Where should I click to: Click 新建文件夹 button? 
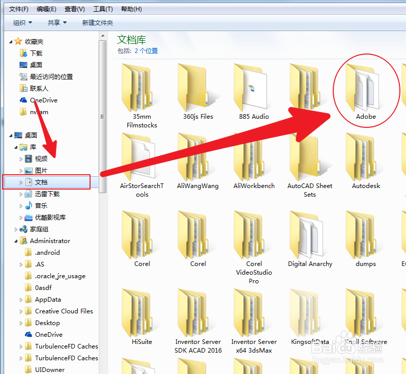click(x=98, y=23)
